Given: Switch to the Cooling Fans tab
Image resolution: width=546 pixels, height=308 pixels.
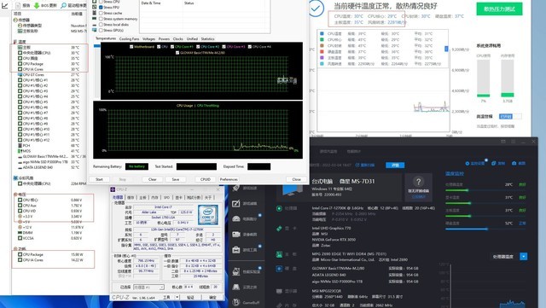Looking at the screenshot, I should pyautogui.click(x=129, y=39).
